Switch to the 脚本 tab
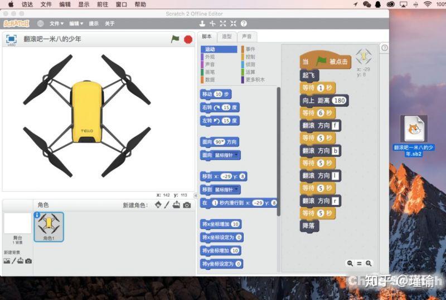The height and width of the screenshot is (300, 446). pos(207,36)
